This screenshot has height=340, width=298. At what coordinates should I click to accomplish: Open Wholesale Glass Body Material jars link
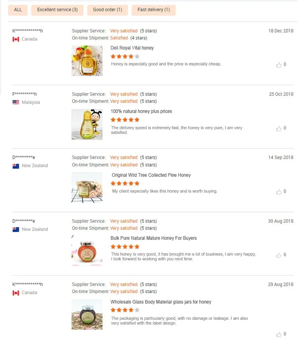click(x=161, y=302)
